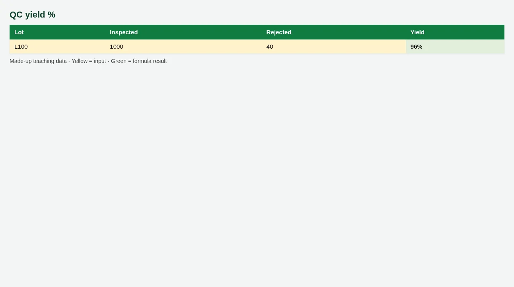The height and width of the screenshot is (287, 514).
Task: Click the word "result" in the footnote
Action: tap(159, 61)
